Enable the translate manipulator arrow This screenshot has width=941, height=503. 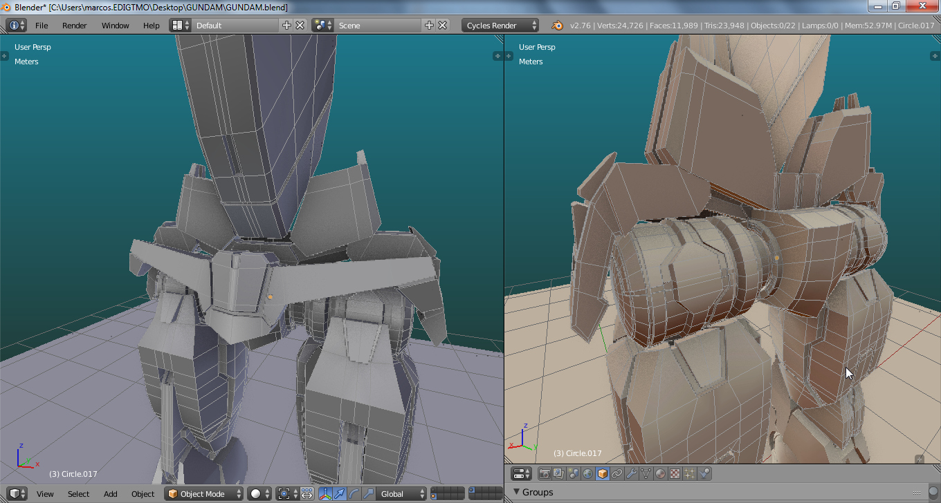pyautogui.click(x=340, y=494)
